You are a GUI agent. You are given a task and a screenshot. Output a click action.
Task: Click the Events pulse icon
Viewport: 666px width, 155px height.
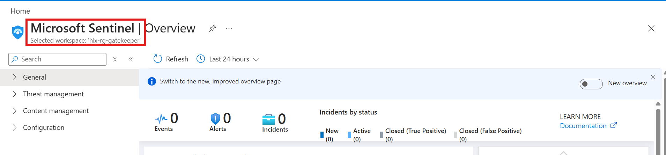[x=161, y=119]
